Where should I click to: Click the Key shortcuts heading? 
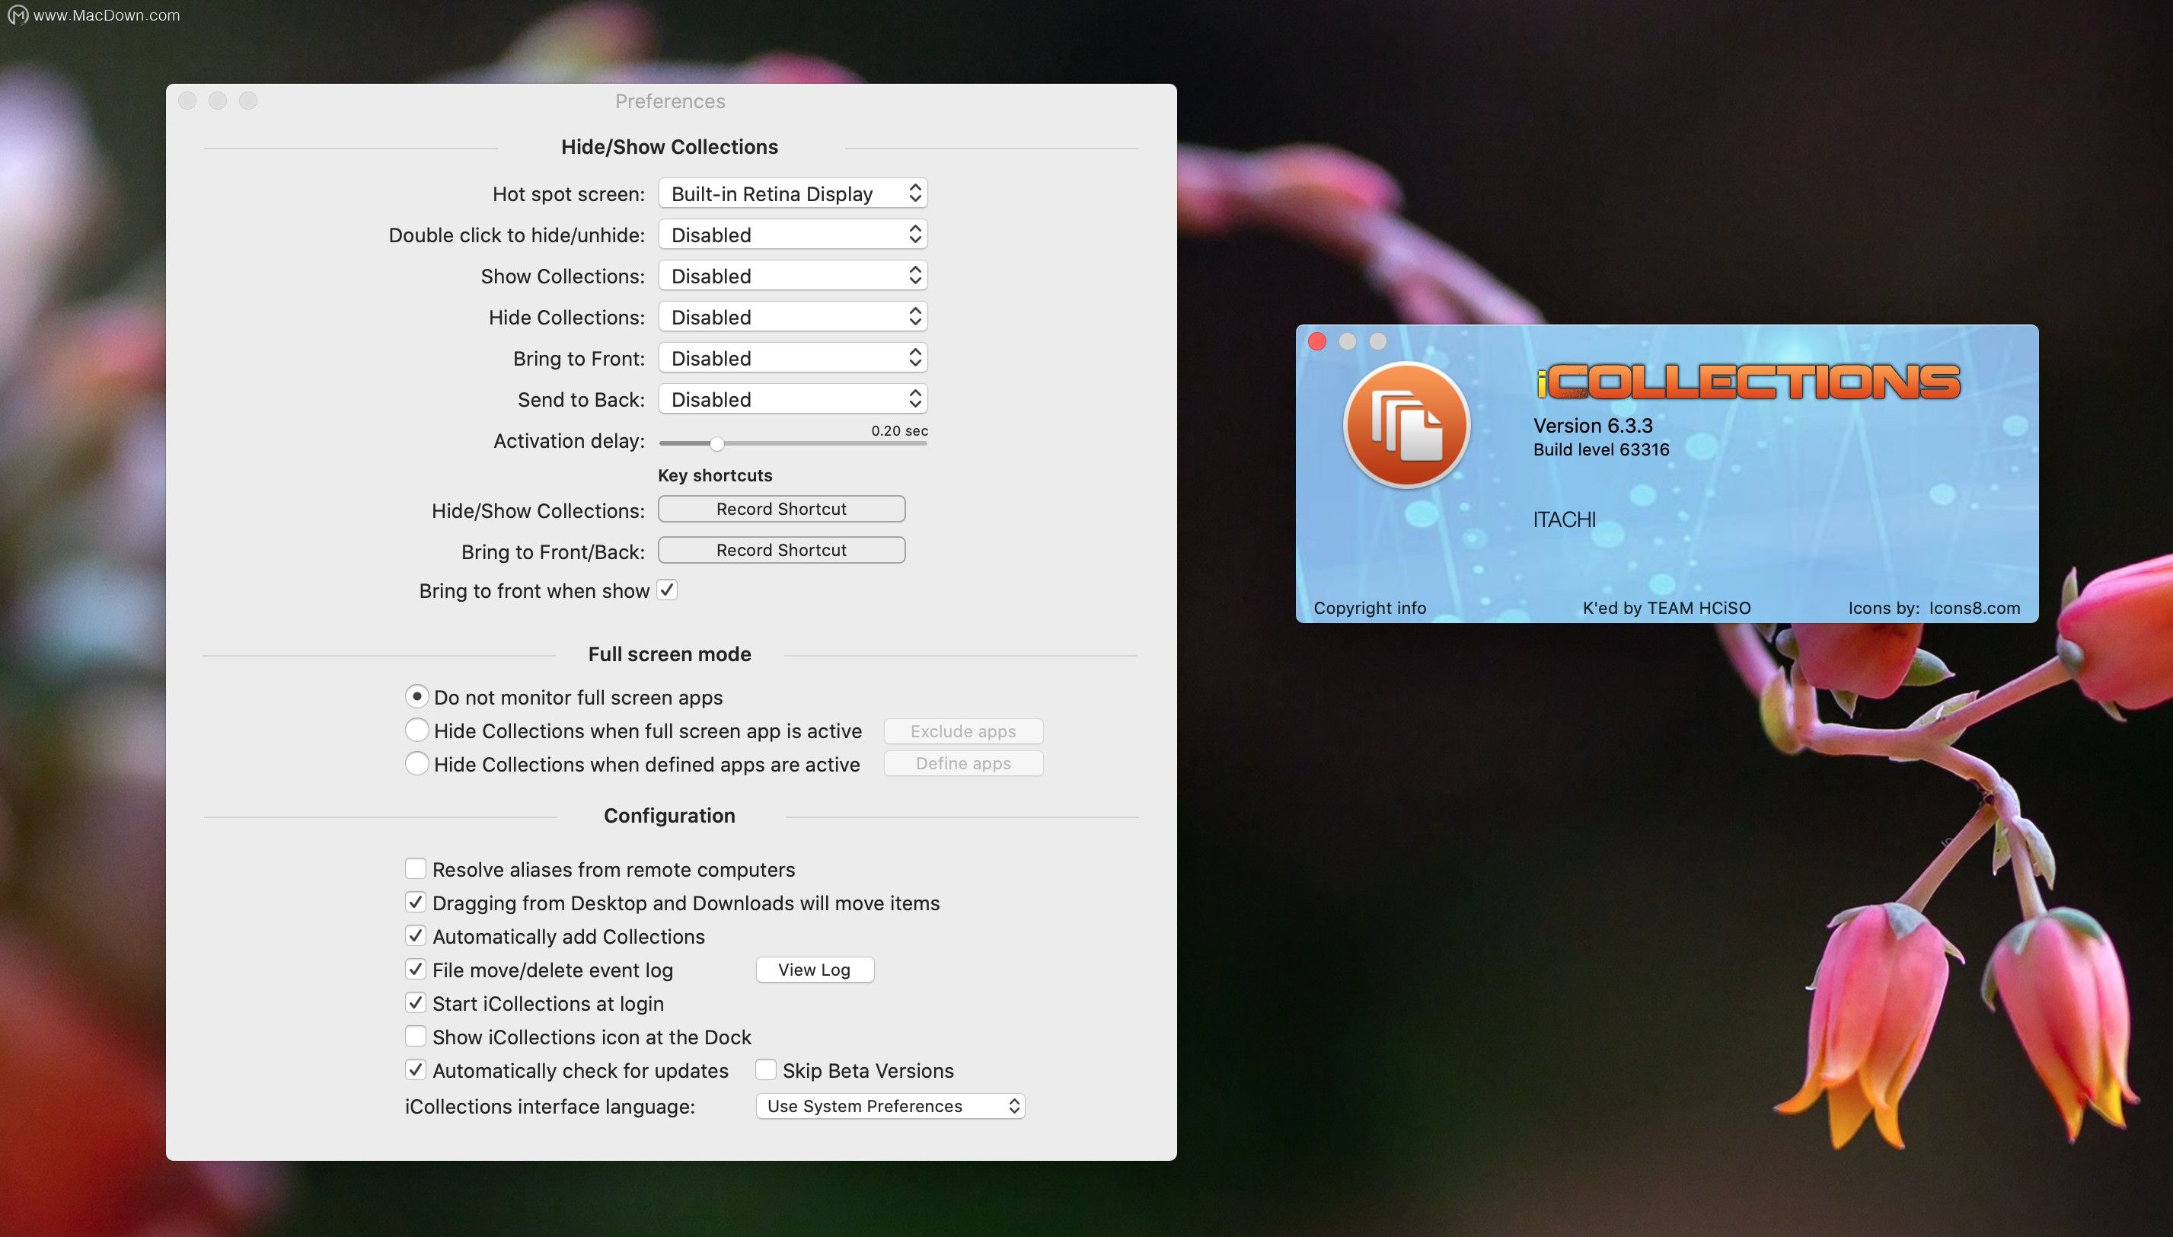pyautogui.click(x=715, y=476)
